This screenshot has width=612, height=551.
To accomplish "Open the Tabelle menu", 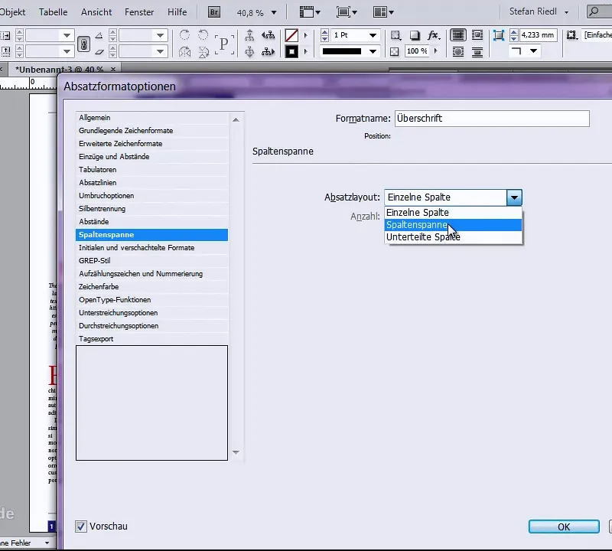I will (53, 12).
